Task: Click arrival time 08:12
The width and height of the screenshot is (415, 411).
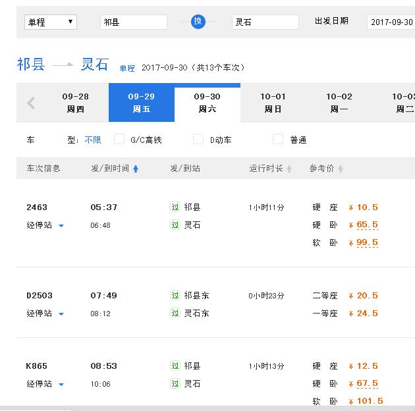Action: tap(100, 314)
